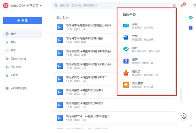Open 待办 in the application center

pyautogui.click(x=147, y=49)
